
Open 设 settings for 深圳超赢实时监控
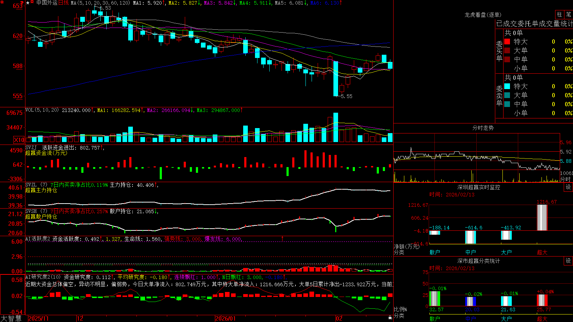[568, 187]
